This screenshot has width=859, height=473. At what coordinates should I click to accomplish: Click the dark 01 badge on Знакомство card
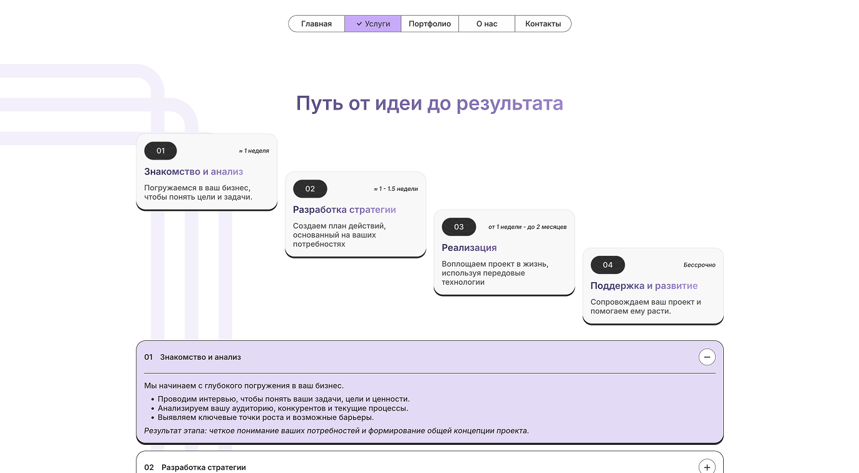tap(160, 151)
